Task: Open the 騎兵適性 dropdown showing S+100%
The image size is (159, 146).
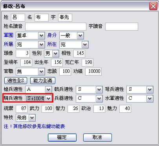Action: (x=38, y=98)
